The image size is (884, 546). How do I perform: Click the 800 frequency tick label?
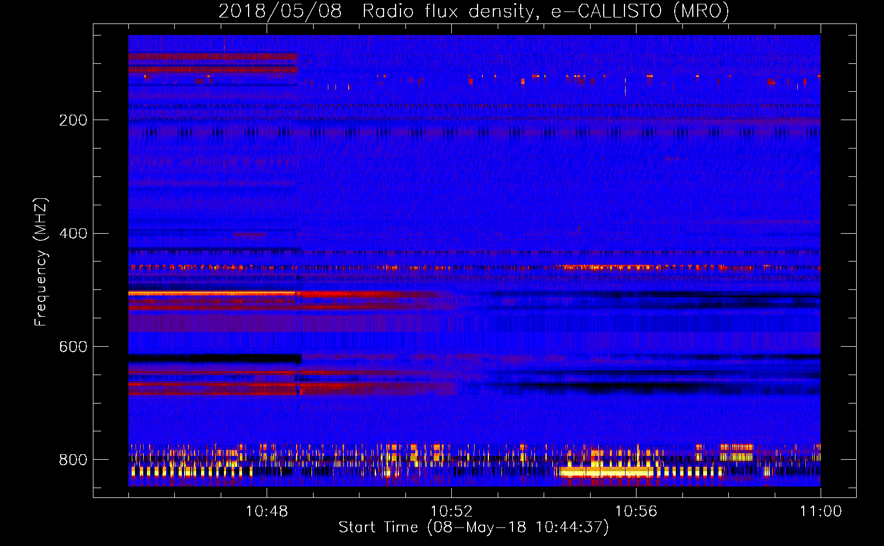(x=73, y=460)
